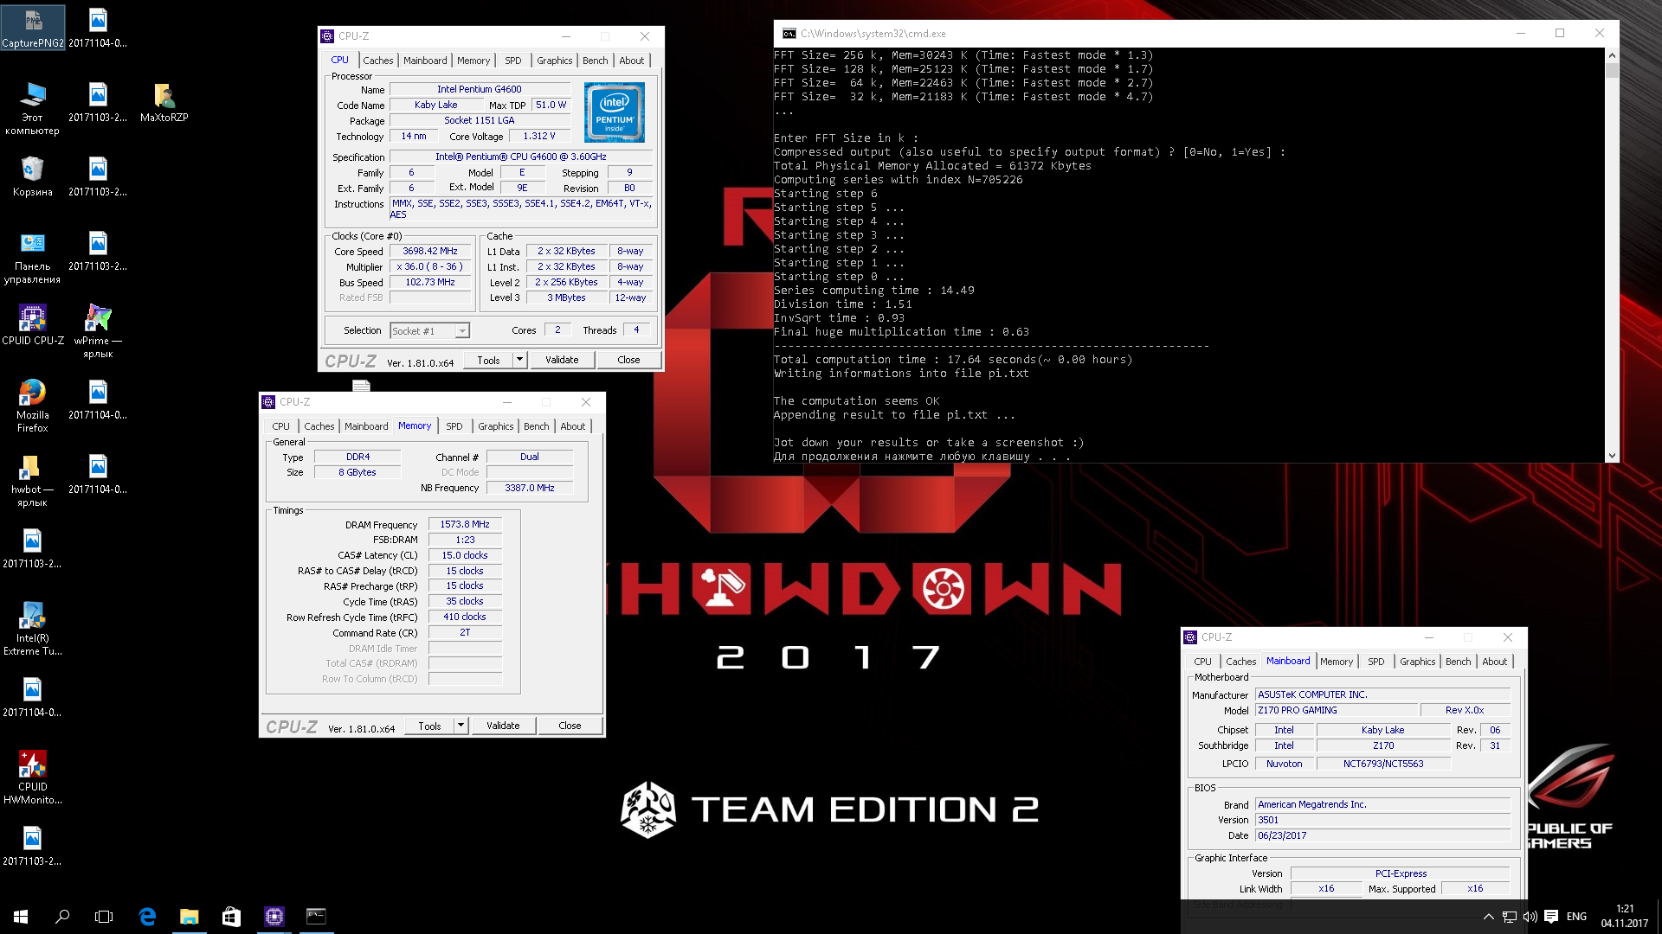1662x934 pixels.
Task: Click Tools button in Memory window
Action: (429, 726)
